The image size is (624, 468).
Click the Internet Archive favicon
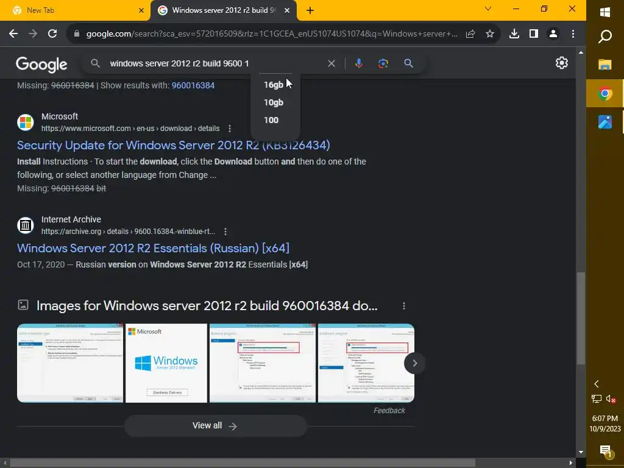[x=26, y=225]
